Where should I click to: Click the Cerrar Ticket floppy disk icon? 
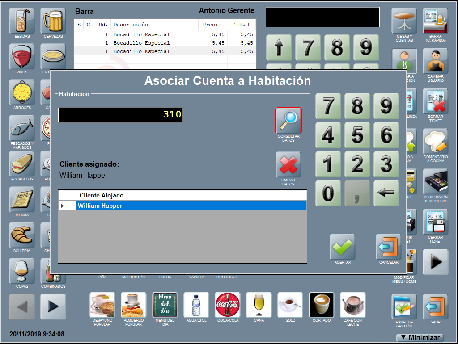(435, 222)
